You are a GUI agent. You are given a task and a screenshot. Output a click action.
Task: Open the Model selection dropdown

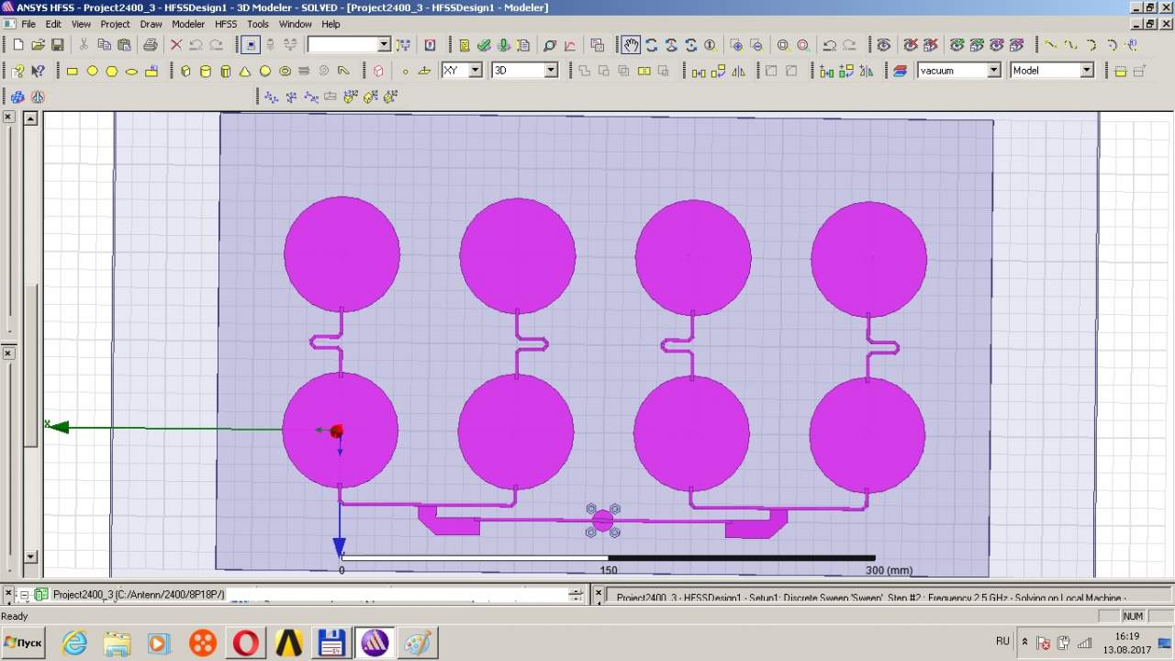click(x=1087, y=71)
